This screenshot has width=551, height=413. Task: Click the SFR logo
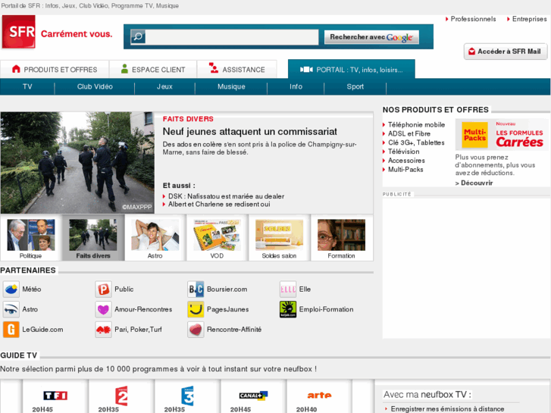click(x=19, y=32)
